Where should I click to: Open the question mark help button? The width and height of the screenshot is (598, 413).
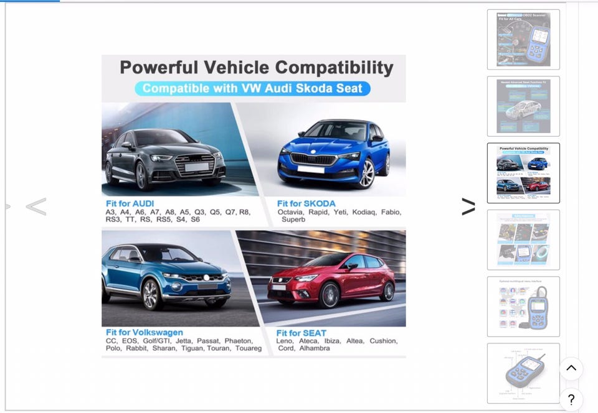(571, 399)
